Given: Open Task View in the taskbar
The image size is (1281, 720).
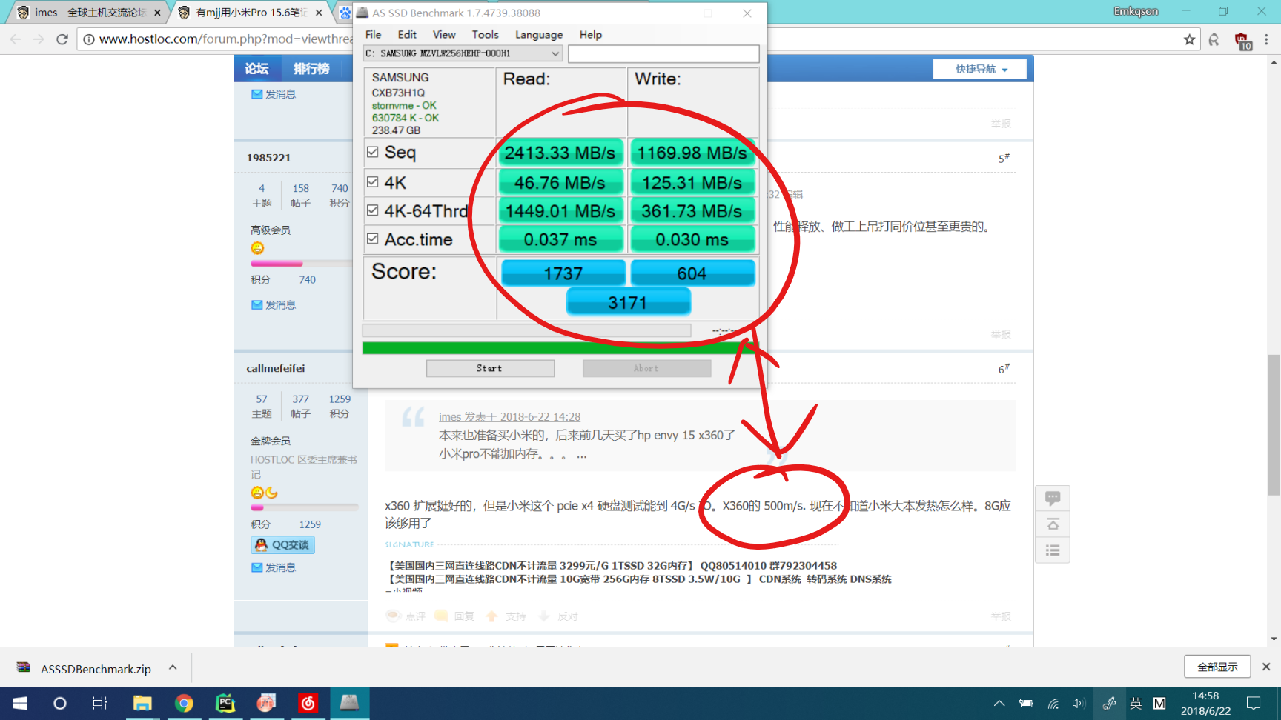Looking at the screenshot, I should pyautogui.click(x=100, y=703).
